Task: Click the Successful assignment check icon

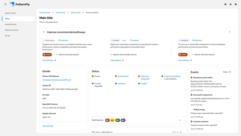Action: point(192,95)
